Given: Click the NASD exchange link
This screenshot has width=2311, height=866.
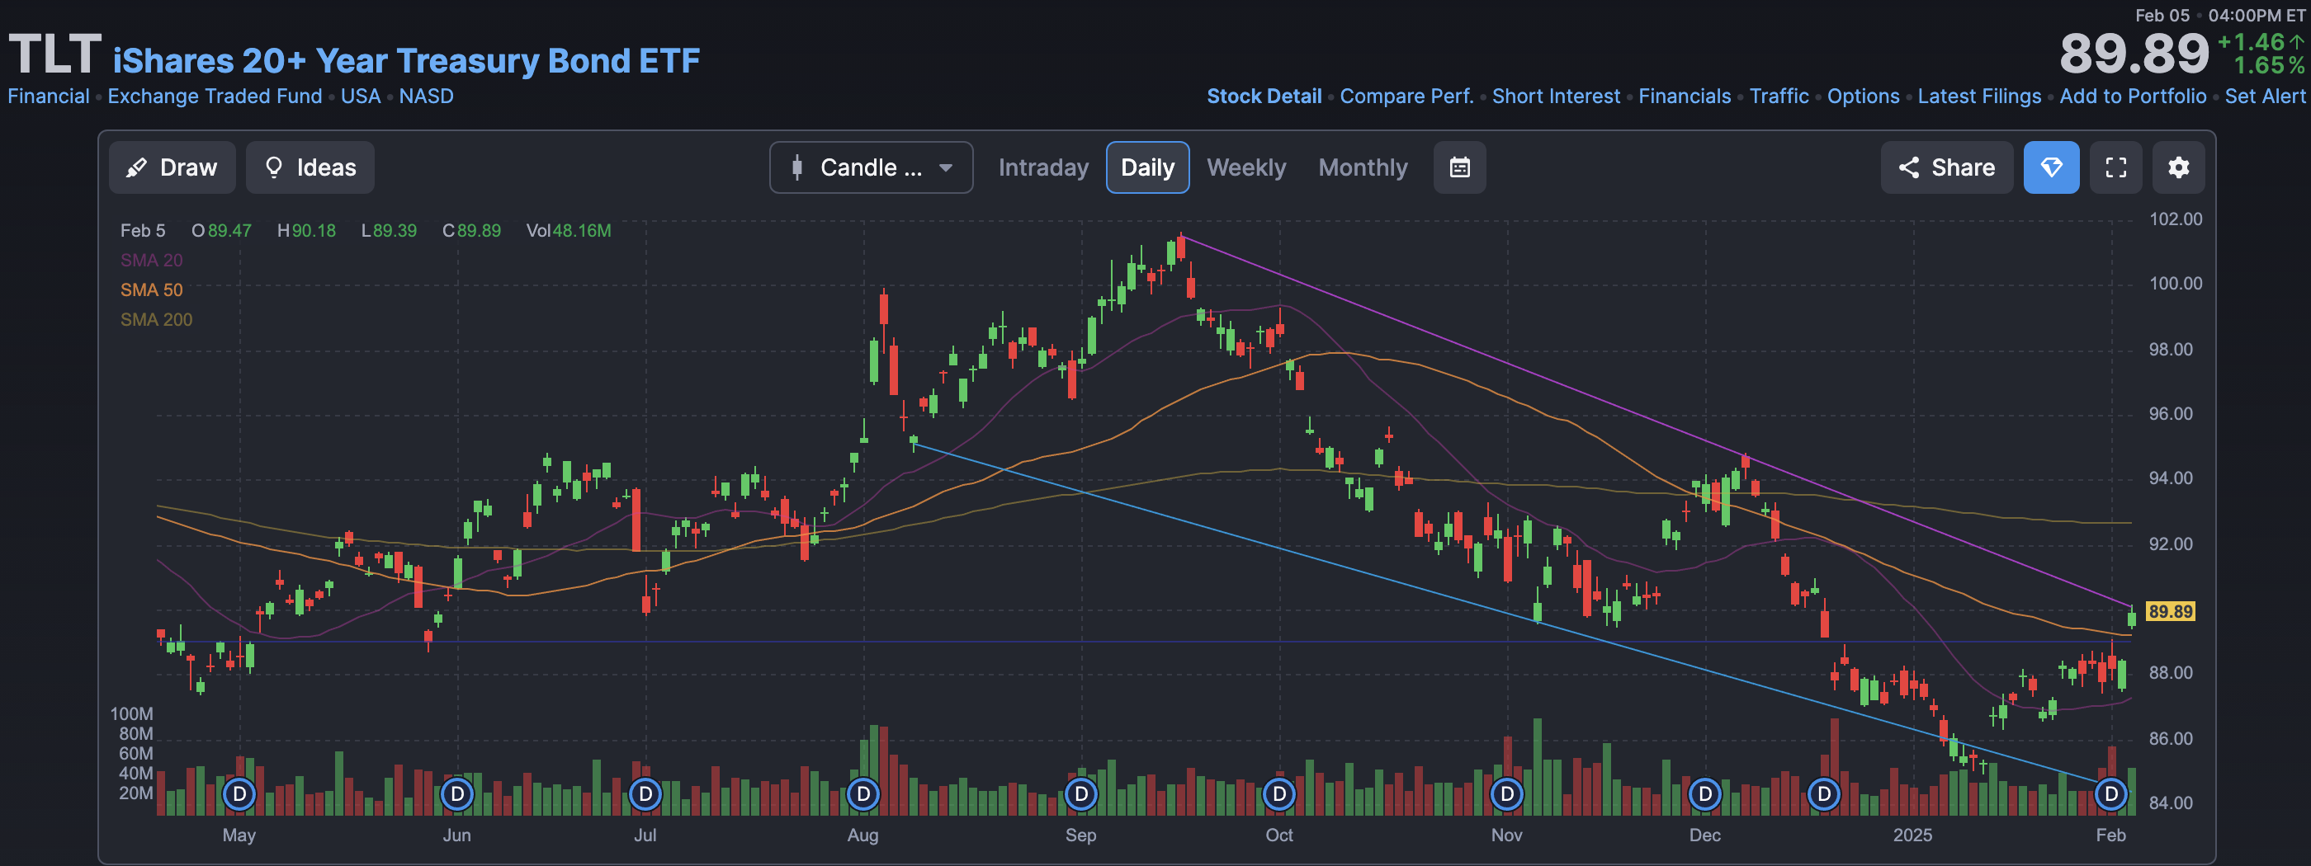Looking at the screenshot, I should coord(426,96).
